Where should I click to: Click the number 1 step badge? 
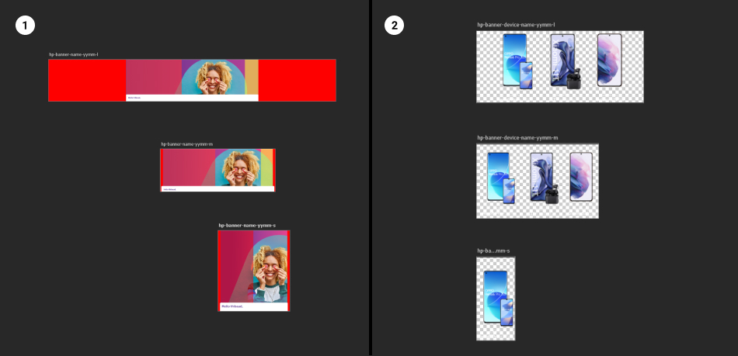point(25,26)
